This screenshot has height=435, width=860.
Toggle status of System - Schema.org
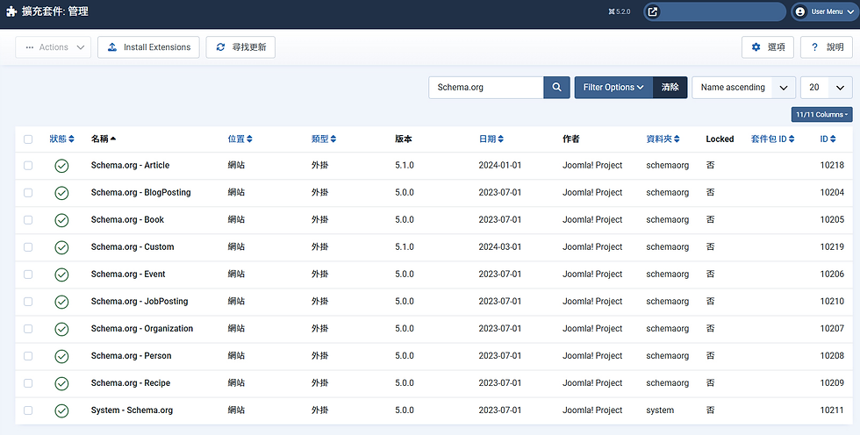click(x=62, y=410)
